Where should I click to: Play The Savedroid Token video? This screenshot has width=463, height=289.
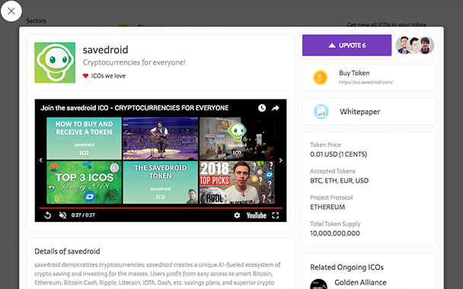[x=161, y=183]
